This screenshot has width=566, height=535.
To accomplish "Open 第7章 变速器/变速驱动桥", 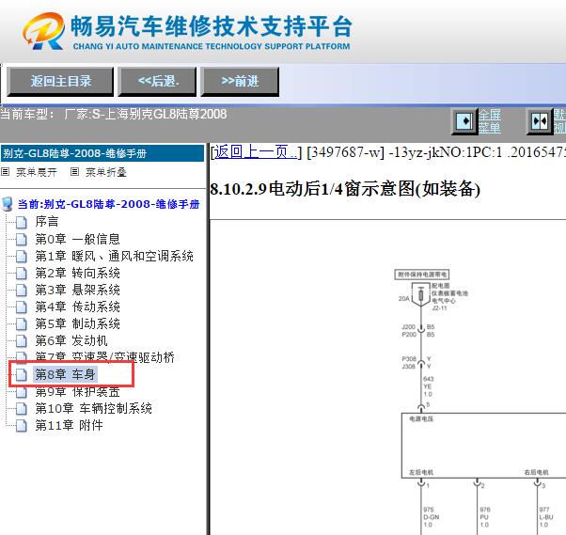I will pyautogui.click(x=104, y=357).
